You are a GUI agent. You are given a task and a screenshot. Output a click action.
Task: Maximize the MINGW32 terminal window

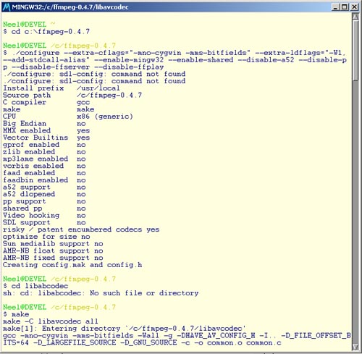tap(344, 7)
